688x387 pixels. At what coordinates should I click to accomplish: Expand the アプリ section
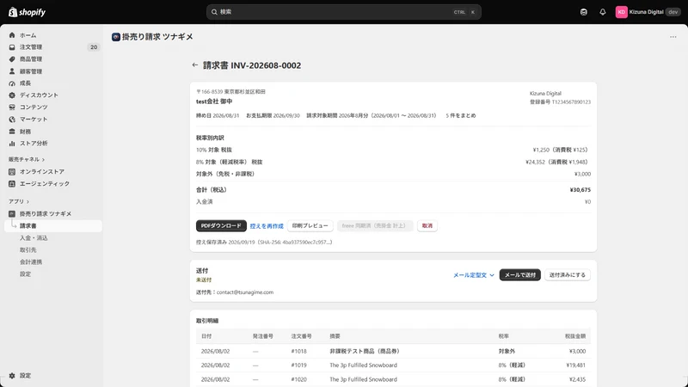(19, 201)
